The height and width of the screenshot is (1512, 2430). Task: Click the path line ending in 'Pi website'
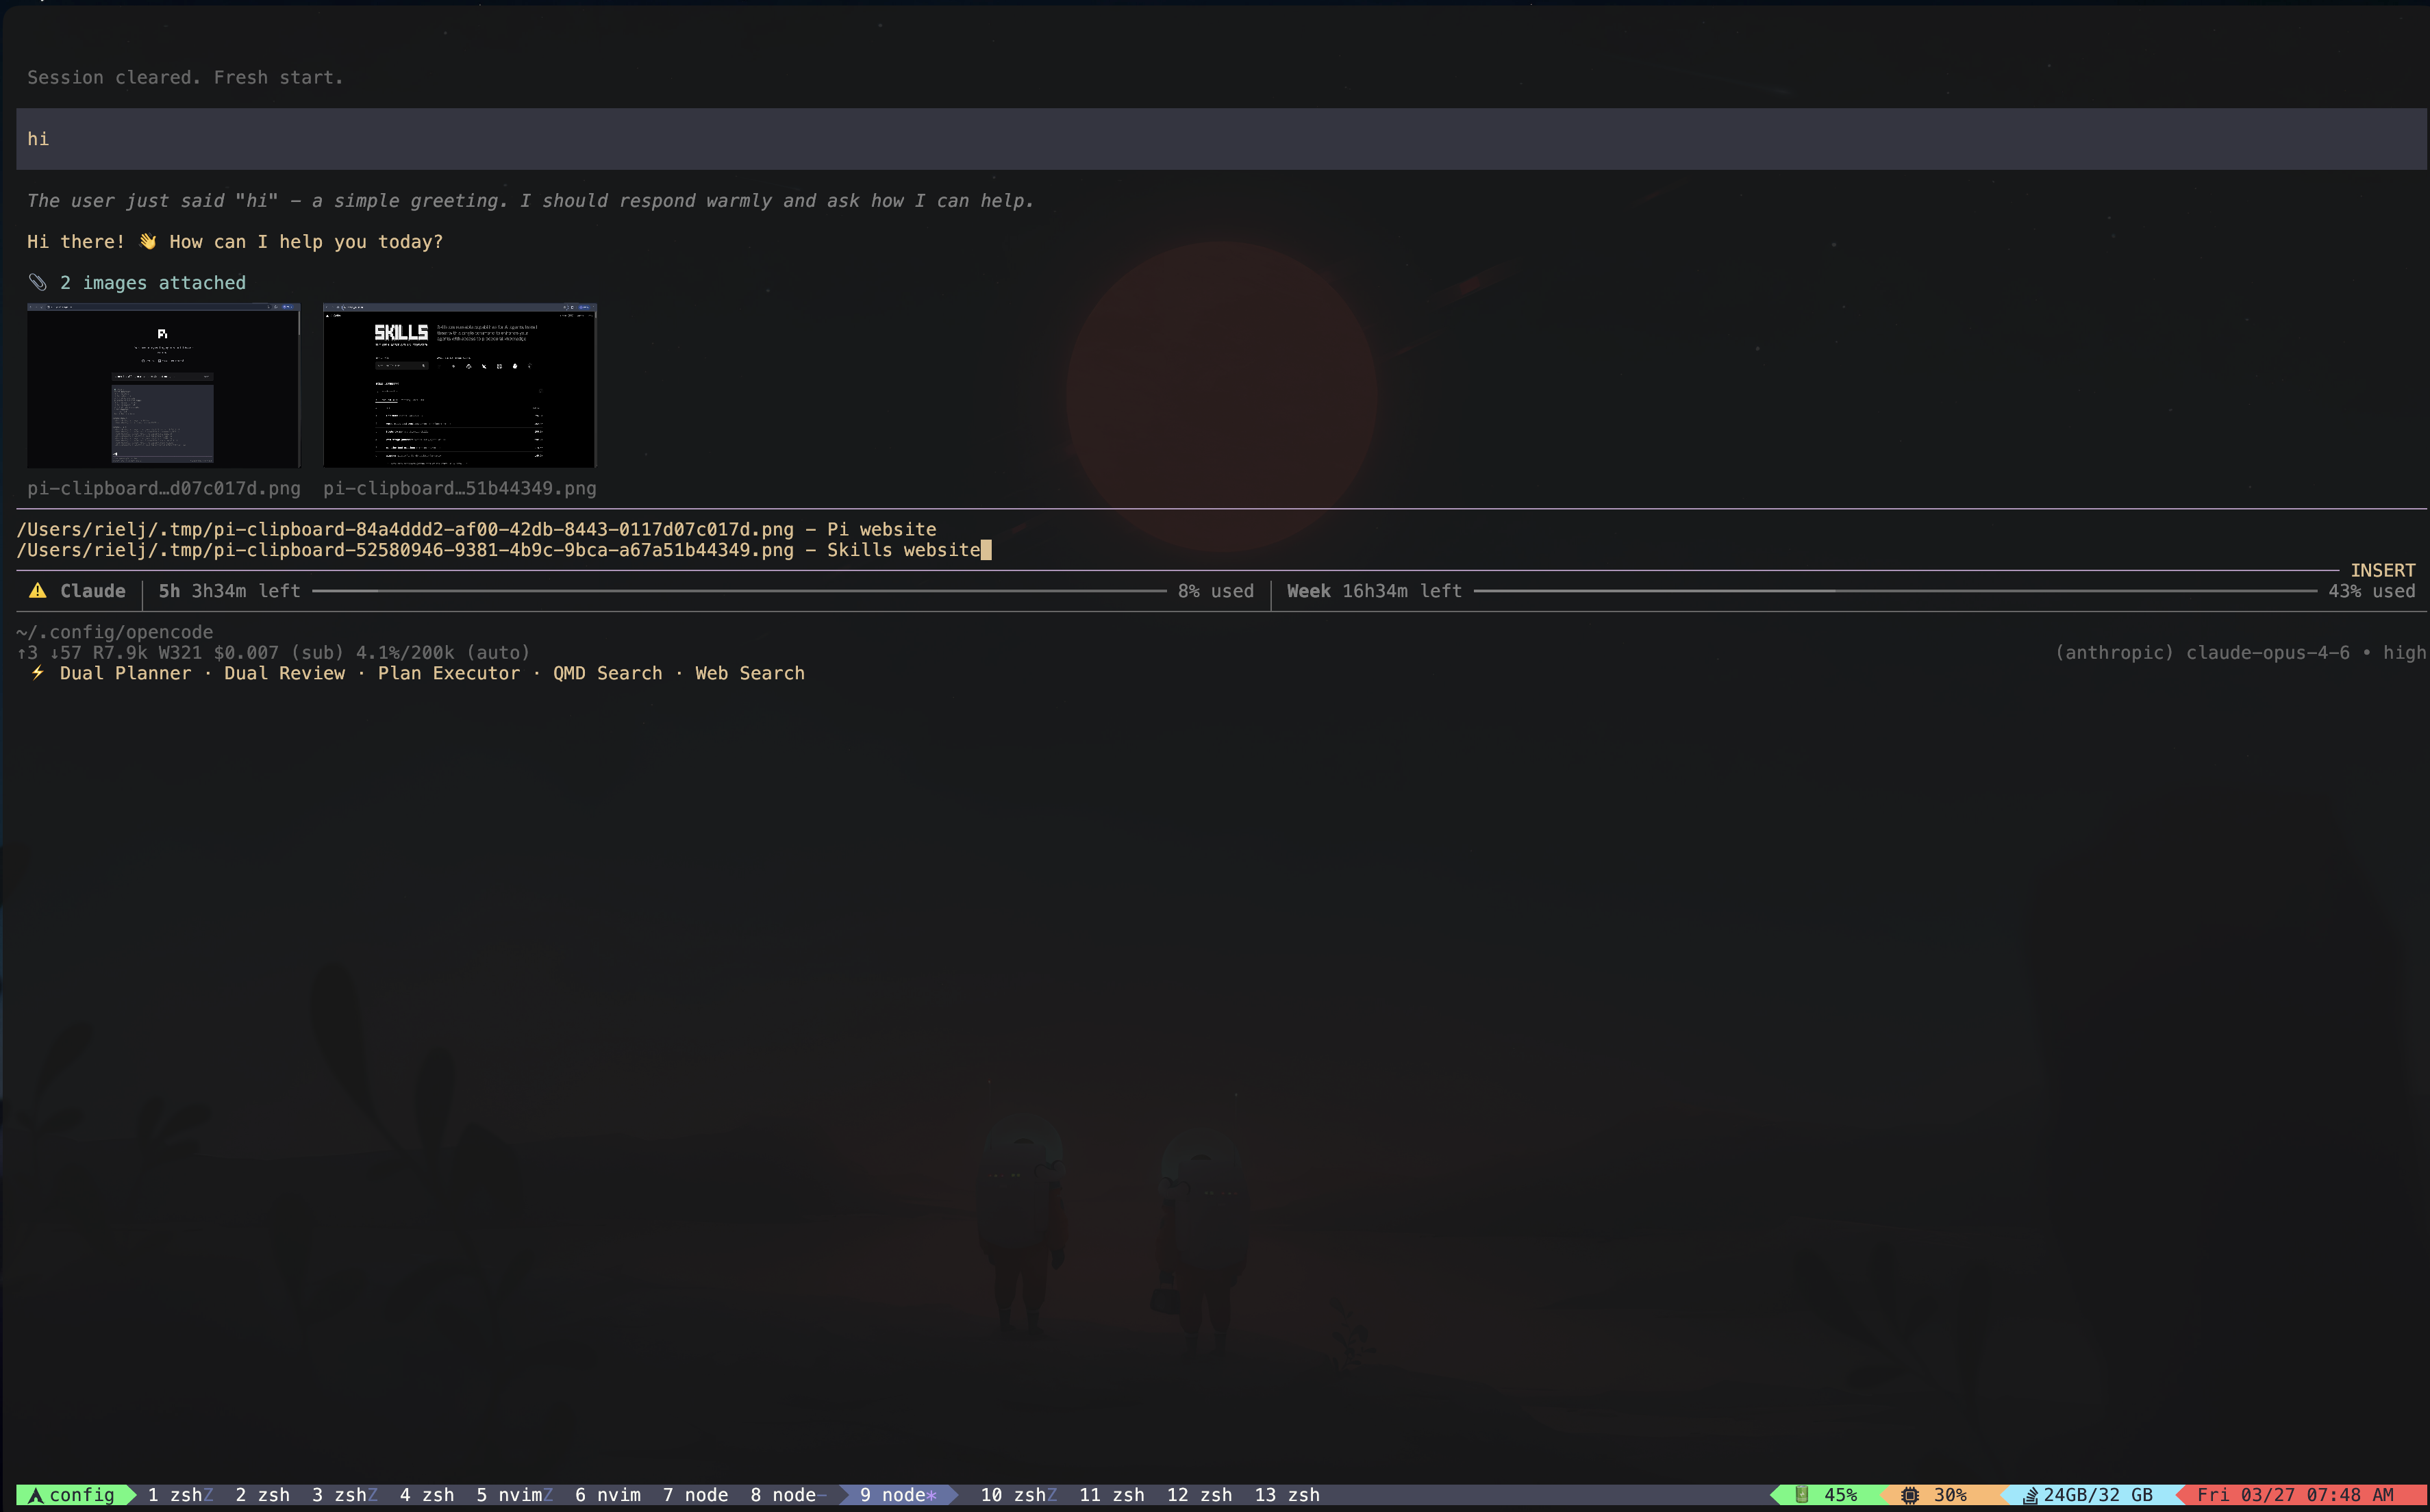476,529
